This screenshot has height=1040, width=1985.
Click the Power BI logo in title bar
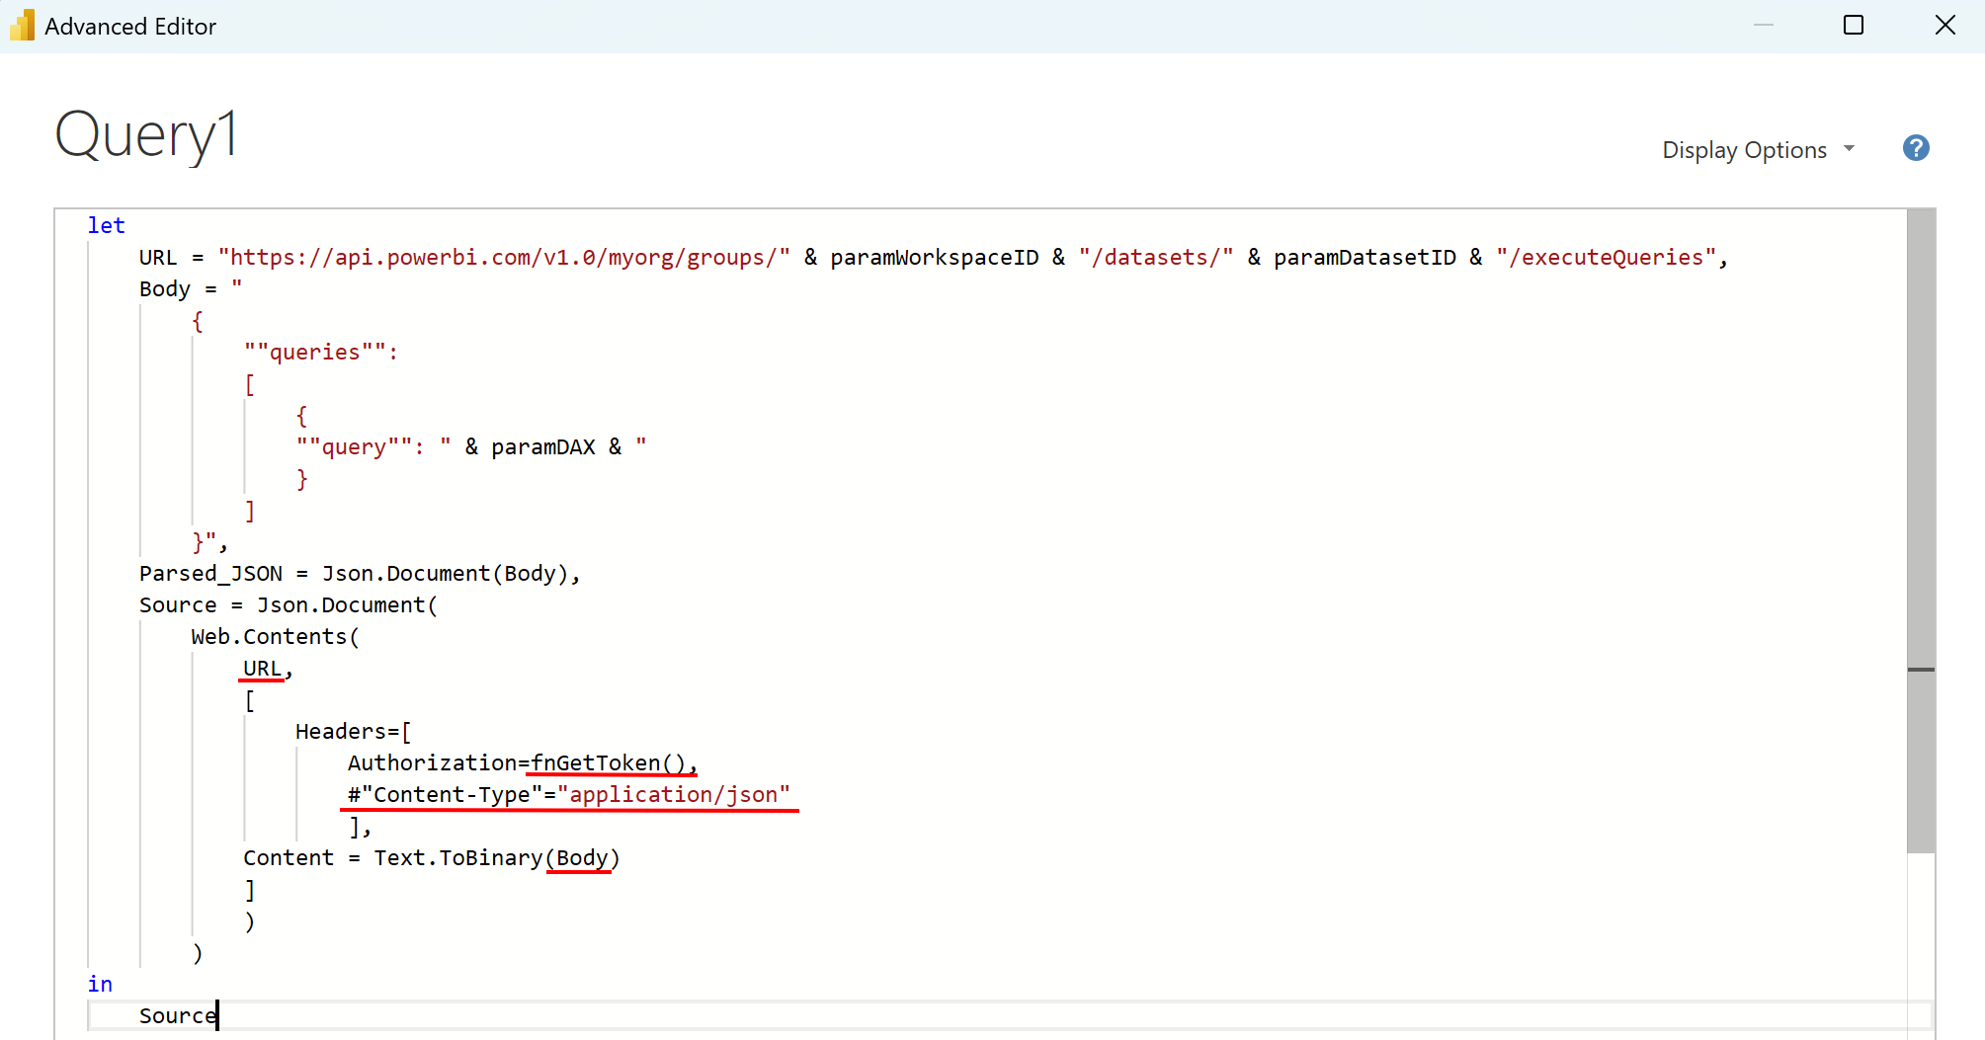coord(22,26)
